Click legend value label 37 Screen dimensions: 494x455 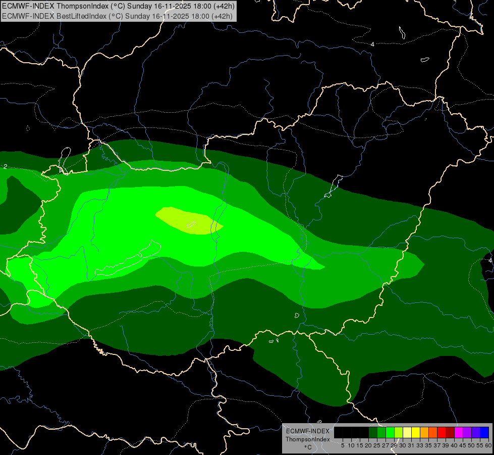point(436,445)
